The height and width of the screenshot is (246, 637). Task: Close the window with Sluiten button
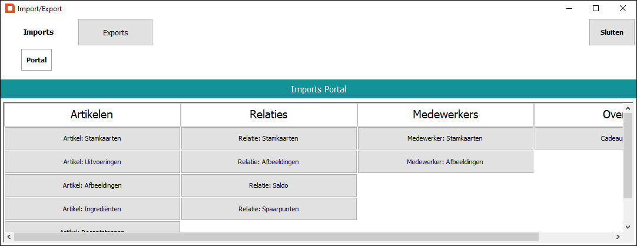point(612,32)
